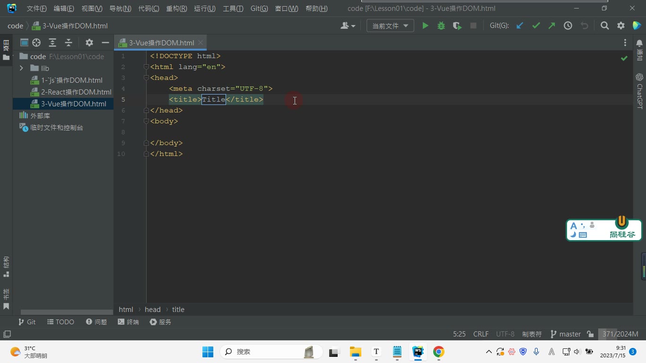Open project panel options gear
646x363 pixels.
pyautogui.click(x=89, y=43)
